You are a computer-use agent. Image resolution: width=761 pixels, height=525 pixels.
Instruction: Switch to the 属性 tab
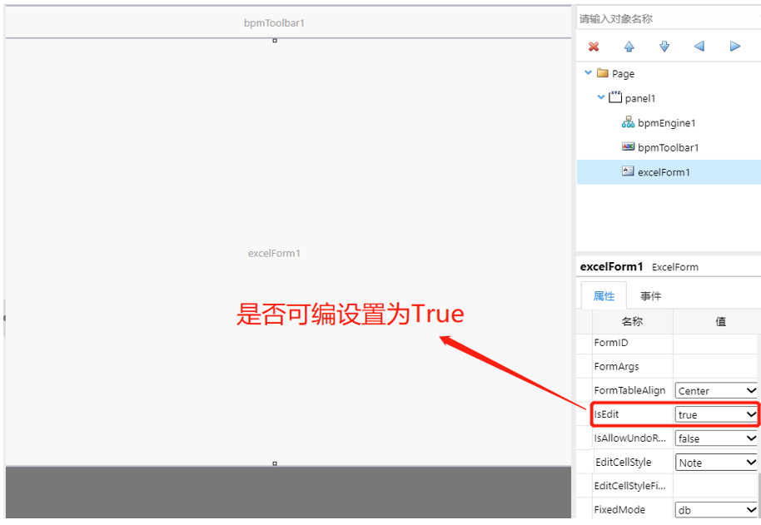[x=604, y=295]
